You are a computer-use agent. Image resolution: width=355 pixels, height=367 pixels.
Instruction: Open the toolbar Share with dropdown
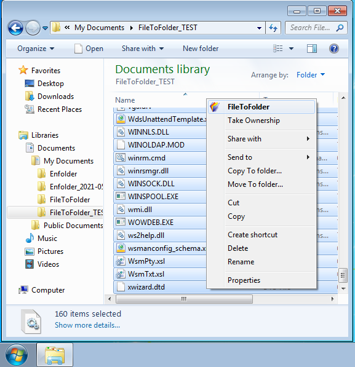pos(143,49)
